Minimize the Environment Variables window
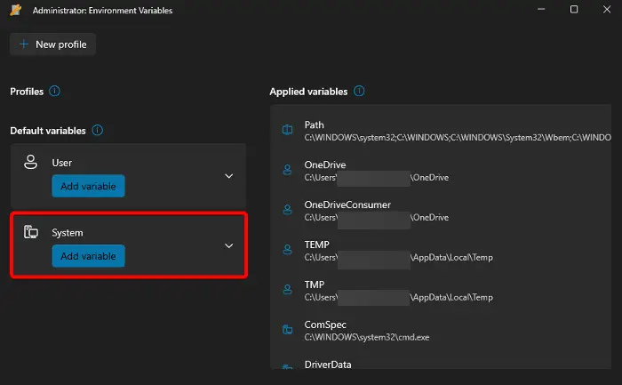This screenshot has width=622, height=385. [x=541, y=10]
